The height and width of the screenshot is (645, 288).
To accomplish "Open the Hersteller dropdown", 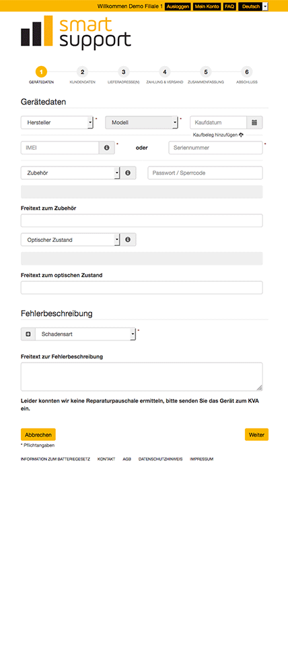I will click(57, 122).
